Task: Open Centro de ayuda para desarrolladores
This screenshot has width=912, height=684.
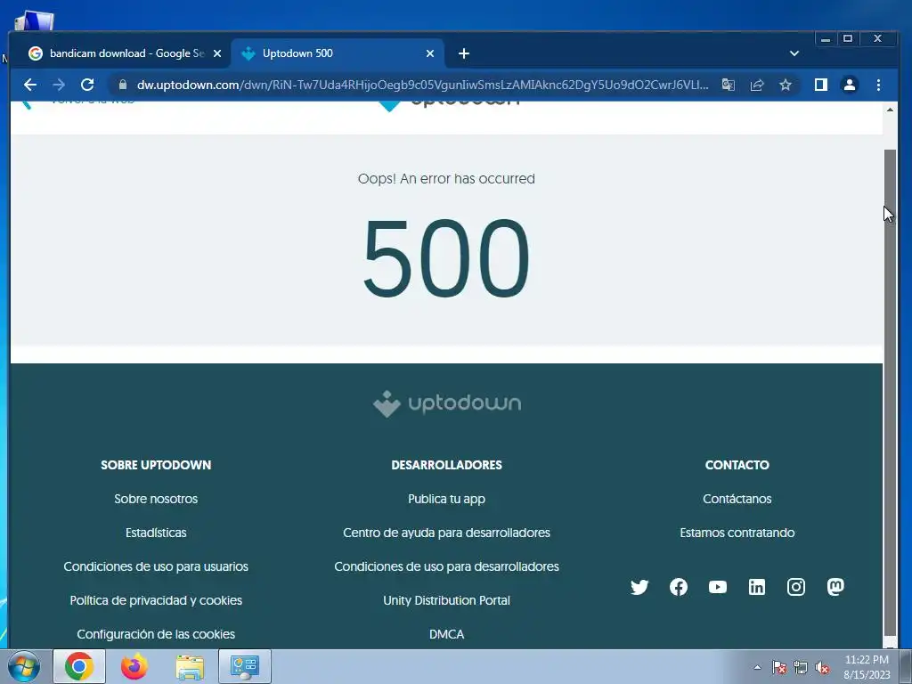Action: click(x=447, y=533)
